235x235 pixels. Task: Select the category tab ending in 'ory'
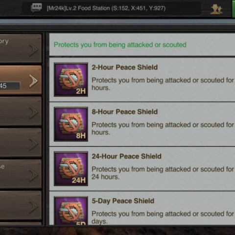click(21, 48)
